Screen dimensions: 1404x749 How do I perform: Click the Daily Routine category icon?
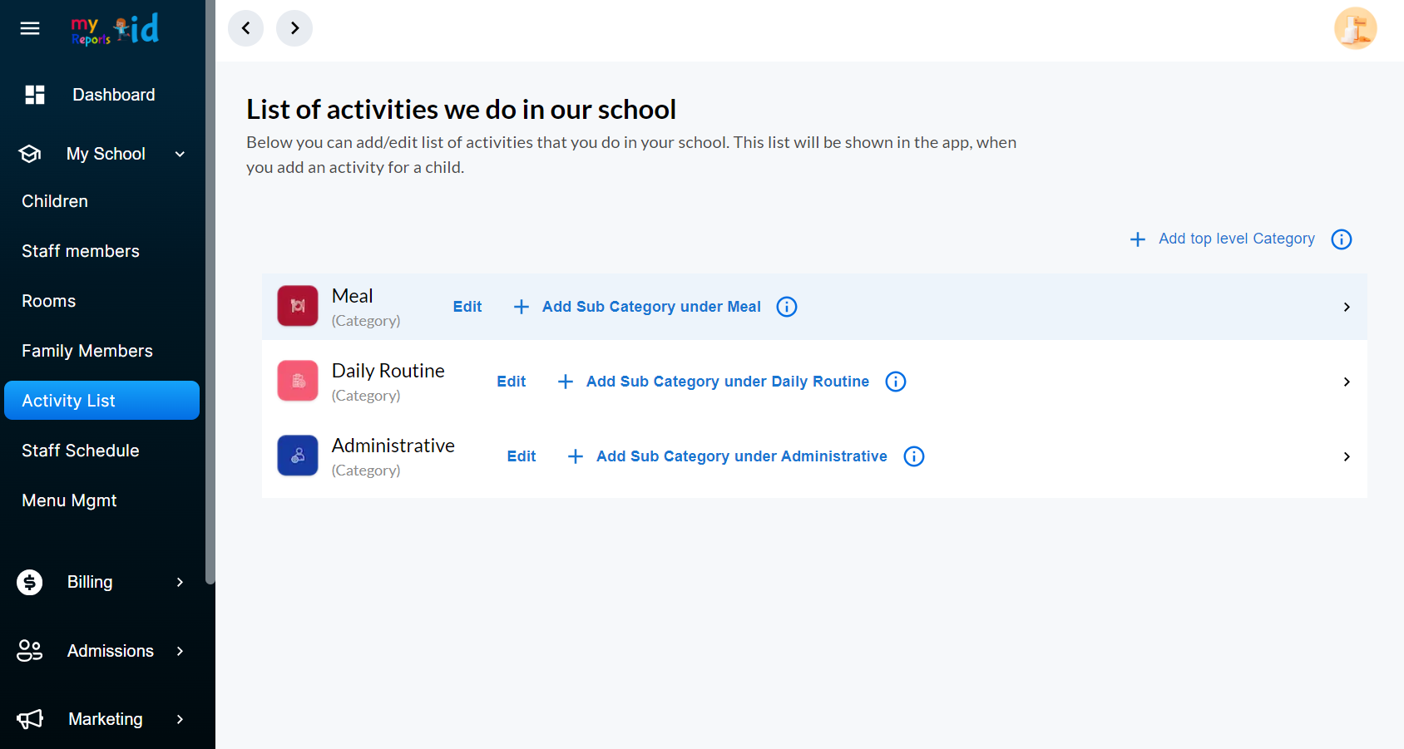298,381
